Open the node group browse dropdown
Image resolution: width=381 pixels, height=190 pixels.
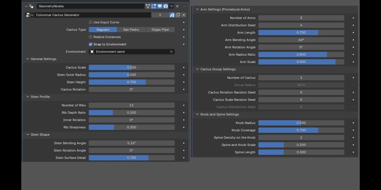[30, 15]
